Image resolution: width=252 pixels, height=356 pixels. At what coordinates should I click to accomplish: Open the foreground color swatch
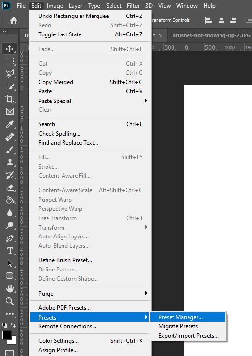[7, 335]
